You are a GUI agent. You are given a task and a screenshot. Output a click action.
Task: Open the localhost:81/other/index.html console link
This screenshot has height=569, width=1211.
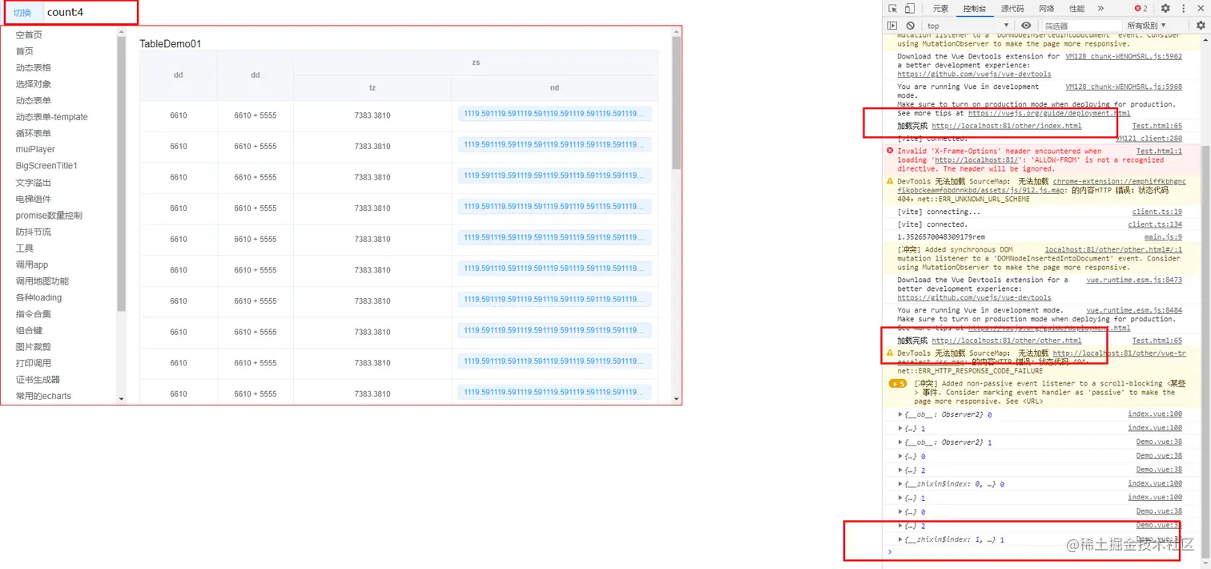1006,126
